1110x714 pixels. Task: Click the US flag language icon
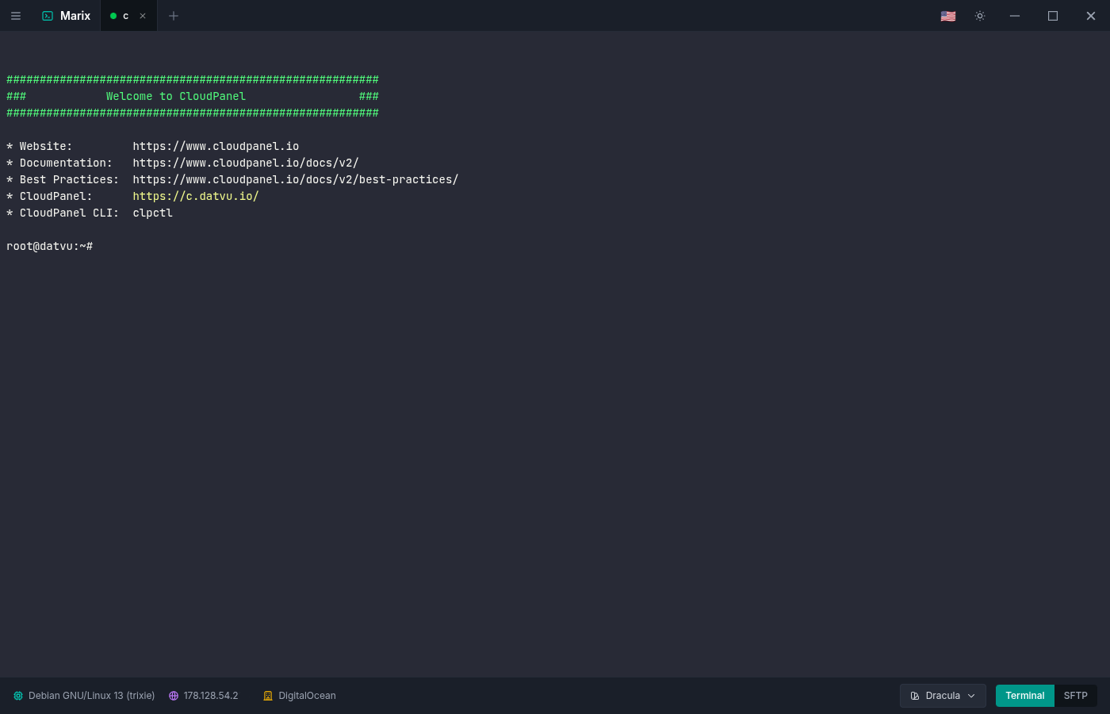pos(947,15)
